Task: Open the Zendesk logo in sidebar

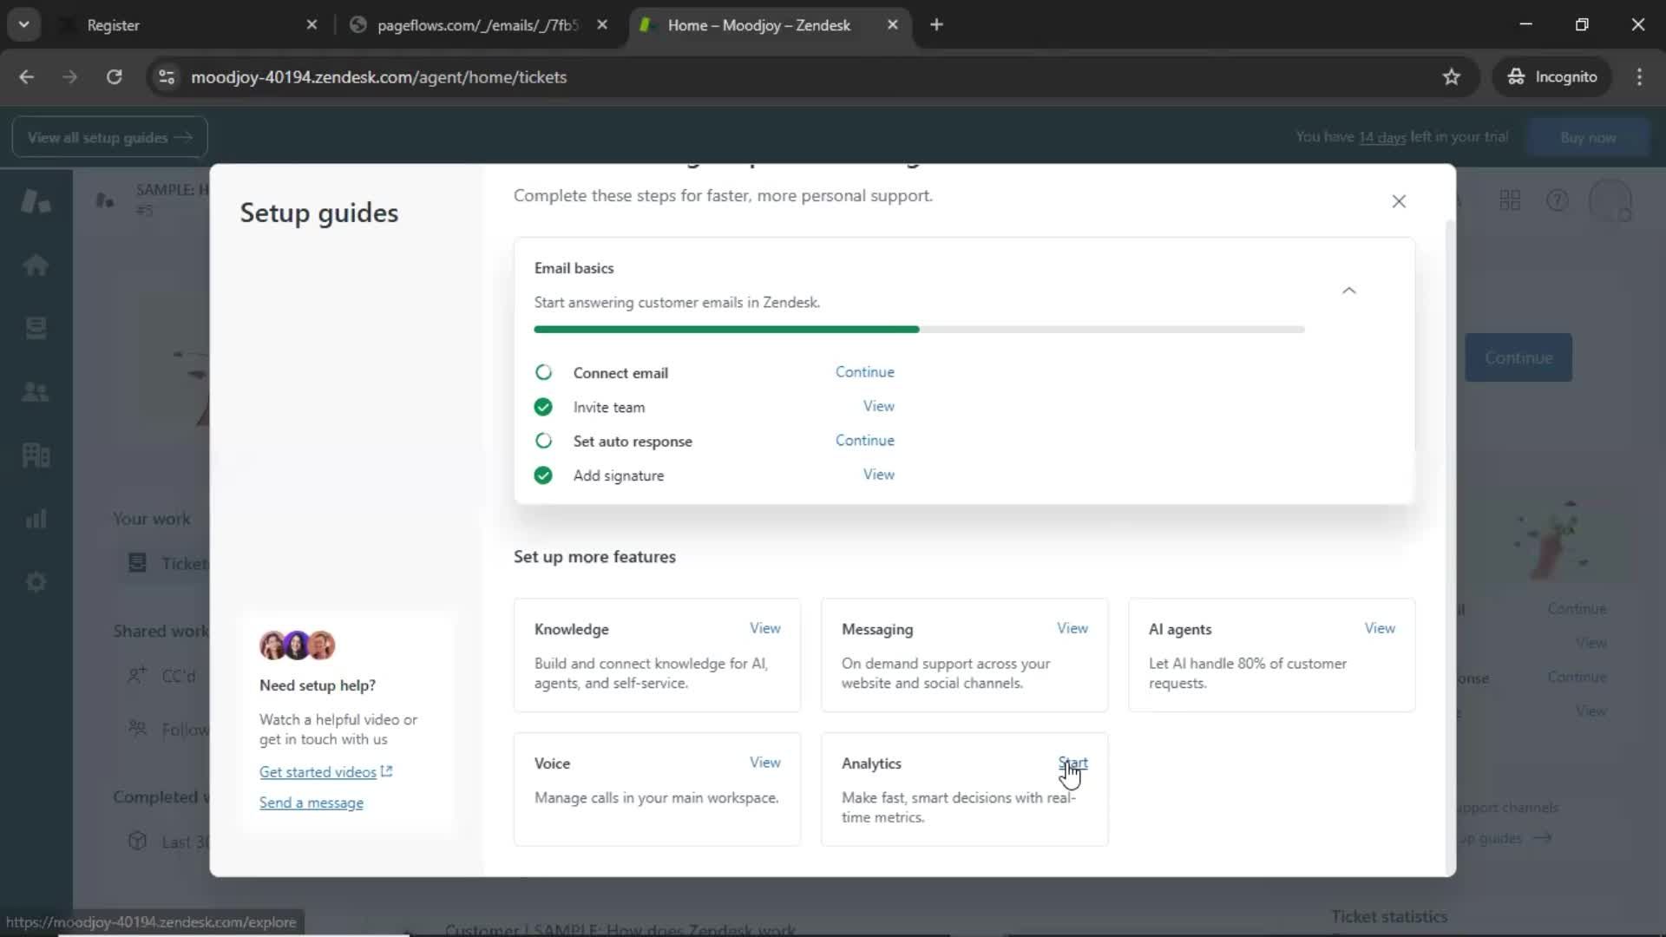Action: point(36,201)
